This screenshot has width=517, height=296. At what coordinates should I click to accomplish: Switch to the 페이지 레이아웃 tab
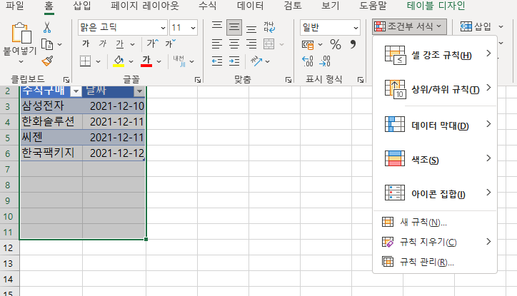pyautogui.click(x=145, y=6)
